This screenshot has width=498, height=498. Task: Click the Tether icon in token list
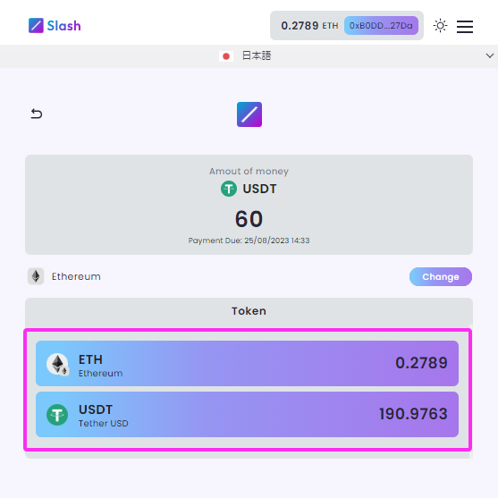[57, 415]
